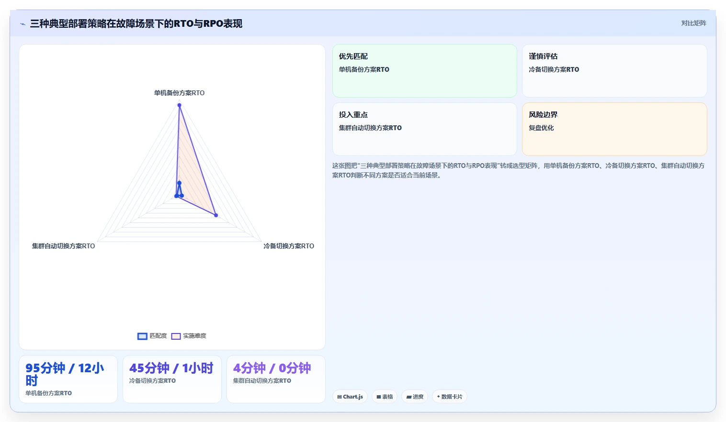Click 单机备份方案RTO text in 优先匹配 card
The image size is (726, 422).
(364, 69)
